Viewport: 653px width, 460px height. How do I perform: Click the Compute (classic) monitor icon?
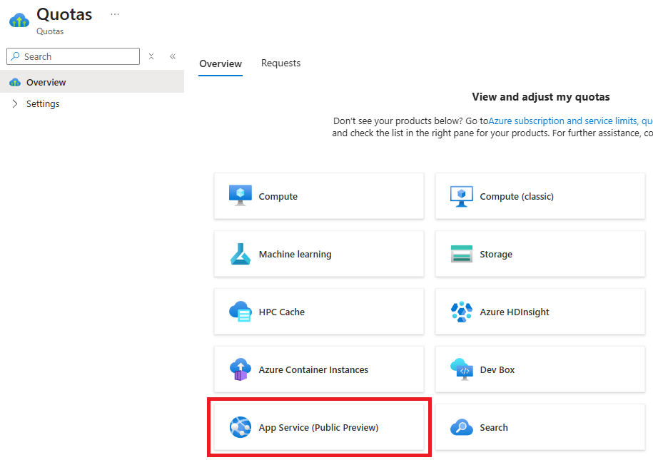tap(462, 196)
